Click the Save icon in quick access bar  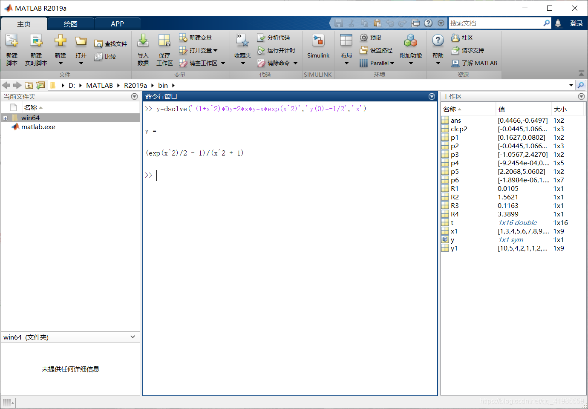coord(339,23)
